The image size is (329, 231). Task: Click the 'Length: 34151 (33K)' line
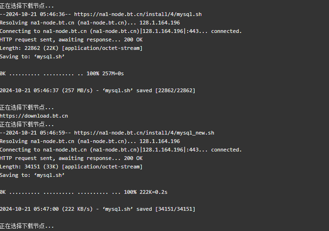pos(71,167)
